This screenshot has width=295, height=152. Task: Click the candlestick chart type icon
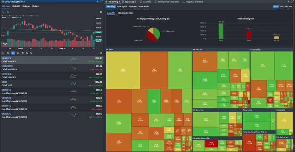3,12
